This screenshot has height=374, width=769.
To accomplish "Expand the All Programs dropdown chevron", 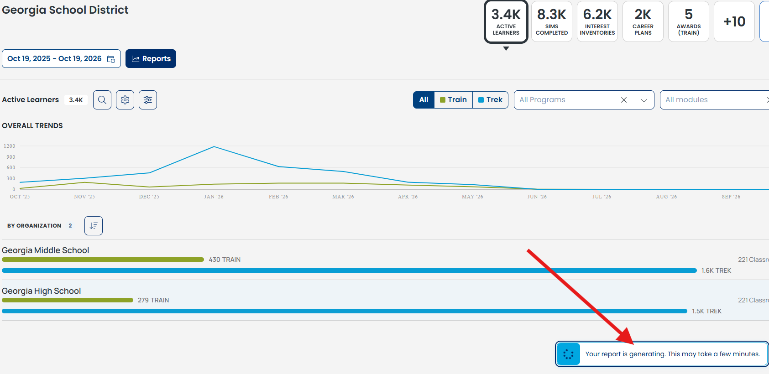I will [644, 100].
